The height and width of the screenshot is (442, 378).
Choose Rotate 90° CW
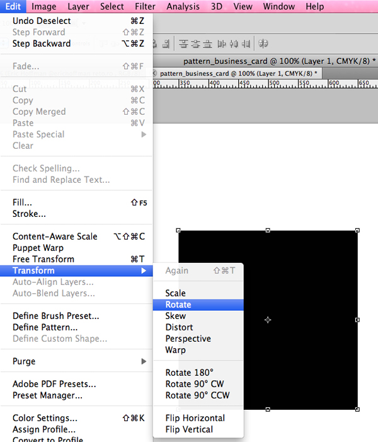198,384
